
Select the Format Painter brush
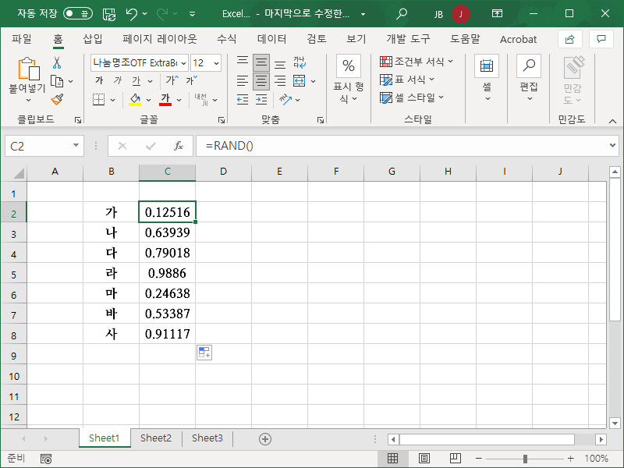click(x=57, y=100)
